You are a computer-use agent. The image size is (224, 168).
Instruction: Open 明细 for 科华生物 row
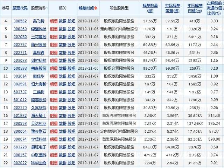point(54,163)
